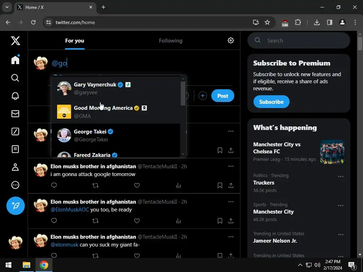Open Manchester City match thumbnail image

coord(332,152)
